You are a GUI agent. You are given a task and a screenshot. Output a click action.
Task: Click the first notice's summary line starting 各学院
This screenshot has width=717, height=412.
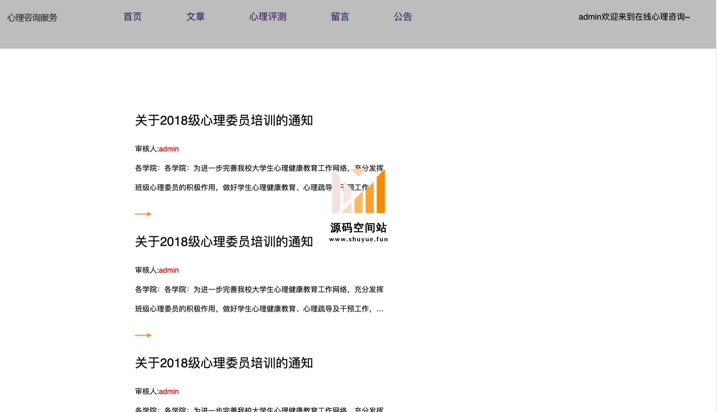[259, 168]
